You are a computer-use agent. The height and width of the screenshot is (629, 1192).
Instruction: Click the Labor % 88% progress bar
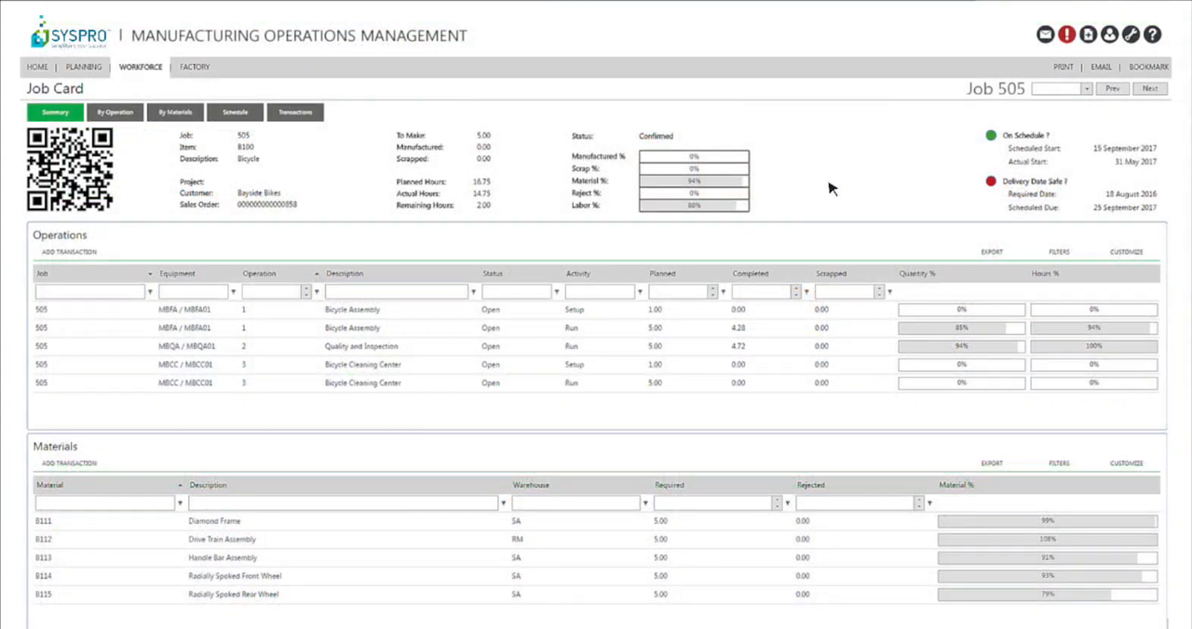pyautogui.click(x=694, y=205)
